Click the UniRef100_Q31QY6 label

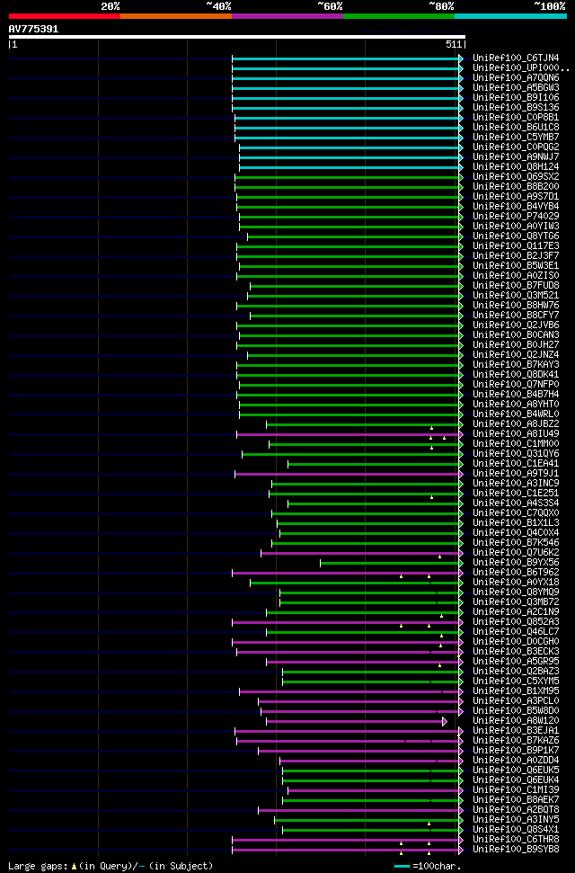coord(516,454)
